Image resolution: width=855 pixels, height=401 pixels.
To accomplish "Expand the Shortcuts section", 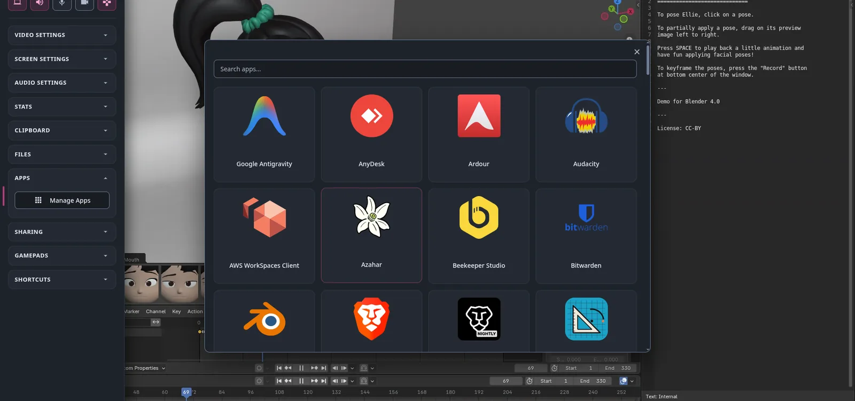I will (62, 280).
